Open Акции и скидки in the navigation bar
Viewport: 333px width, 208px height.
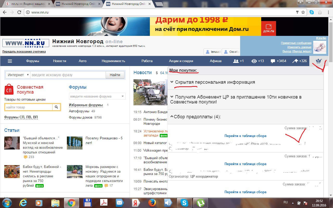pyautogui.click(x=181, y=61)
